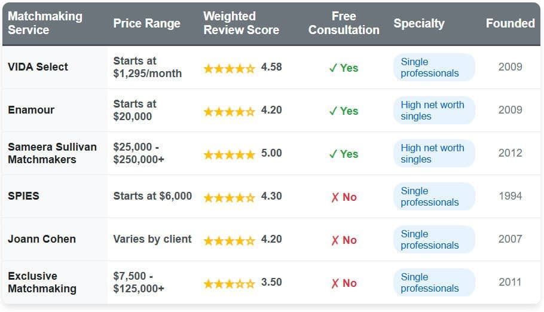The height and width of the screenshot is (312, 544).
Task: Click Exclusive Matchmaking's star rating icons
Action: [x=229, y=283]
